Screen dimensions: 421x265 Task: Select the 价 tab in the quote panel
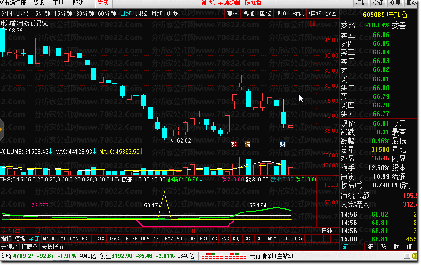click(358, 247)
